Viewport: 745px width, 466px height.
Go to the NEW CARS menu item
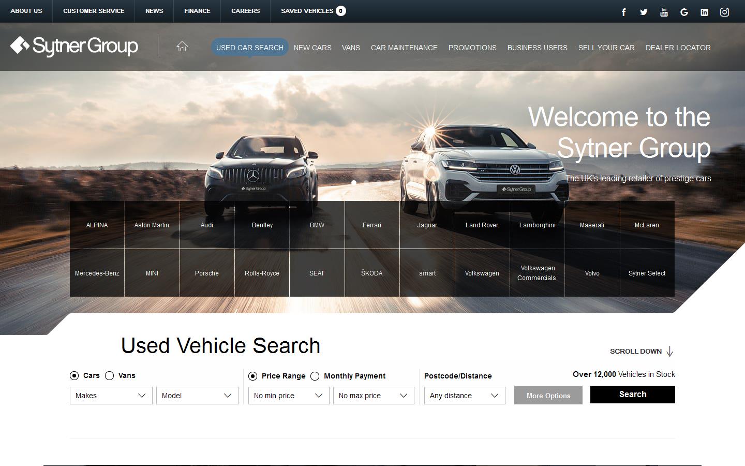pyautogui.click(x=312, y=48)
